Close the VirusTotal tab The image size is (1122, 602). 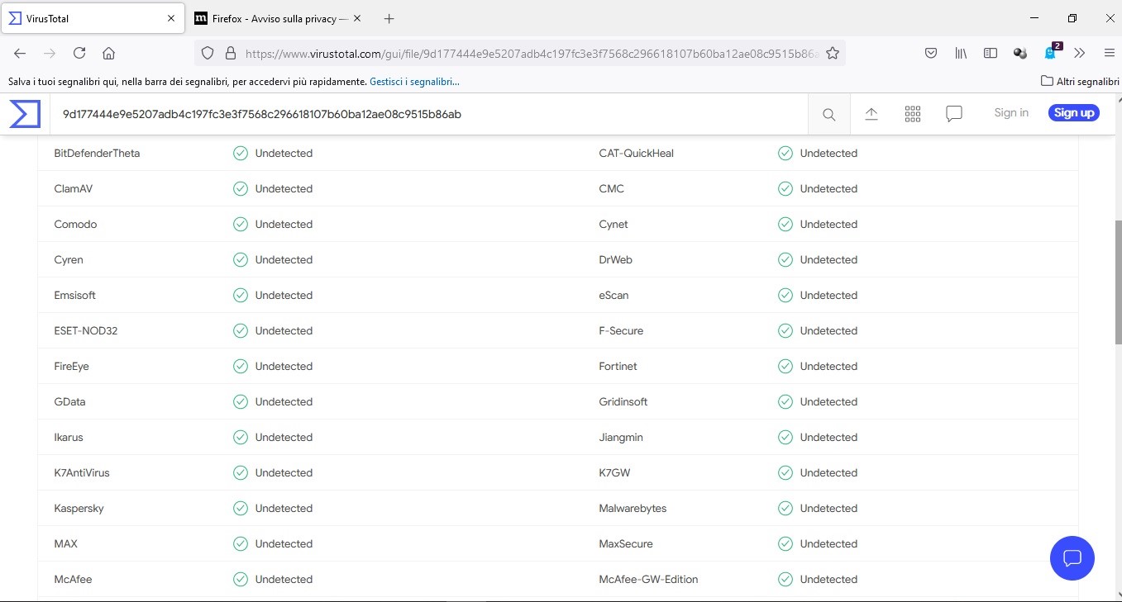point(171,18)
